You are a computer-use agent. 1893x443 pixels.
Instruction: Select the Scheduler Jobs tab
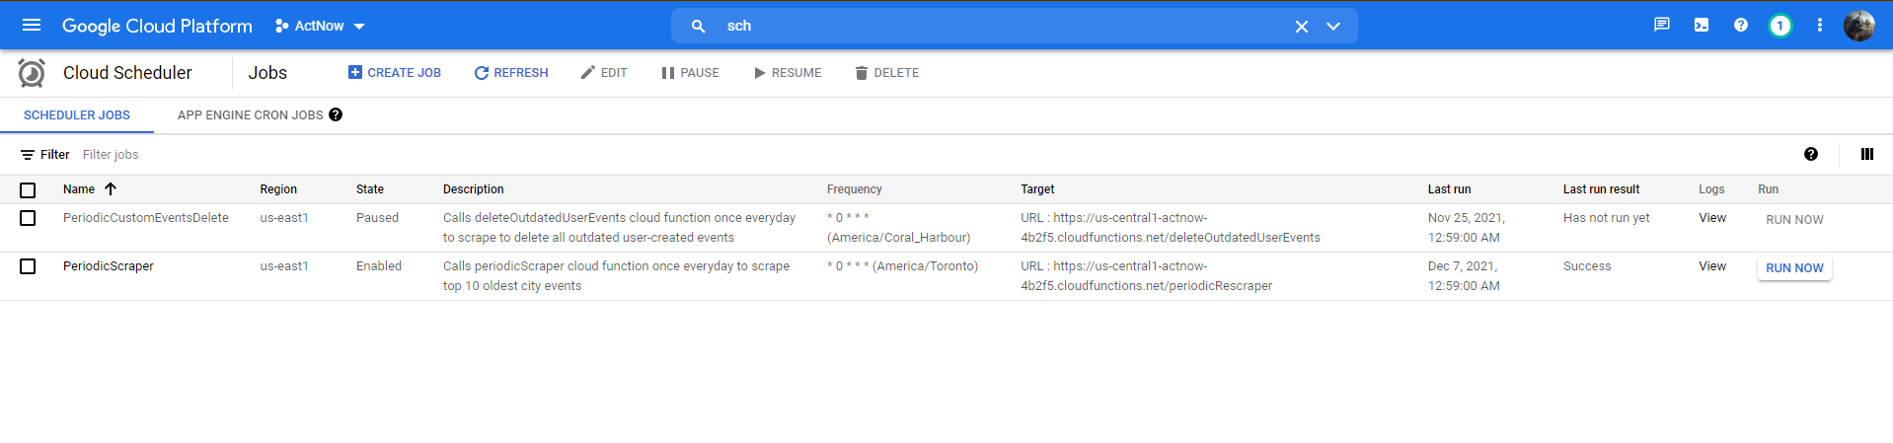[x=77, y=115]
